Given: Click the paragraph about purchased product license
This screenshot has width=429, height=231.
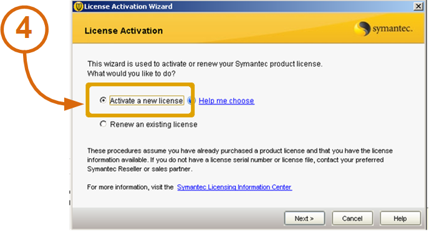Looking at the screenshot, I should [x=240, y=160].
